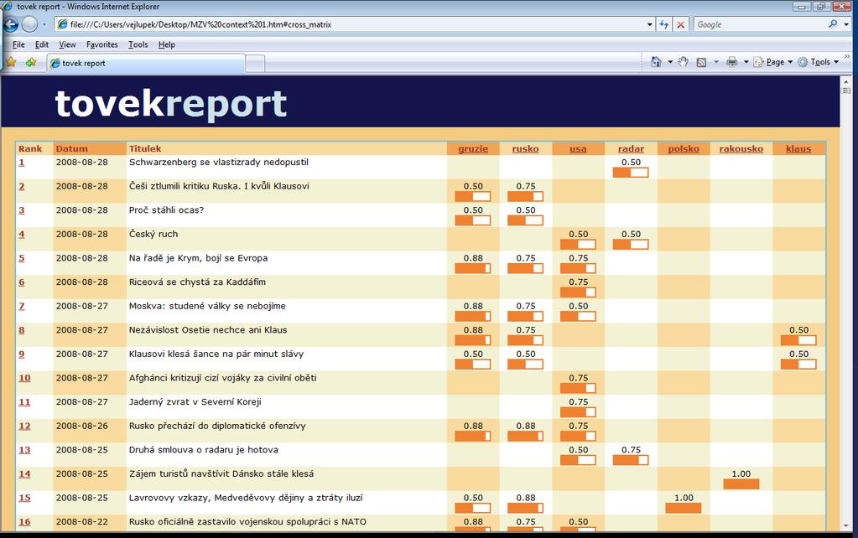Click date 2008-08-26 in row 12
The width and height of the screenshot is (858, 538).
click(x=82, y=426)
